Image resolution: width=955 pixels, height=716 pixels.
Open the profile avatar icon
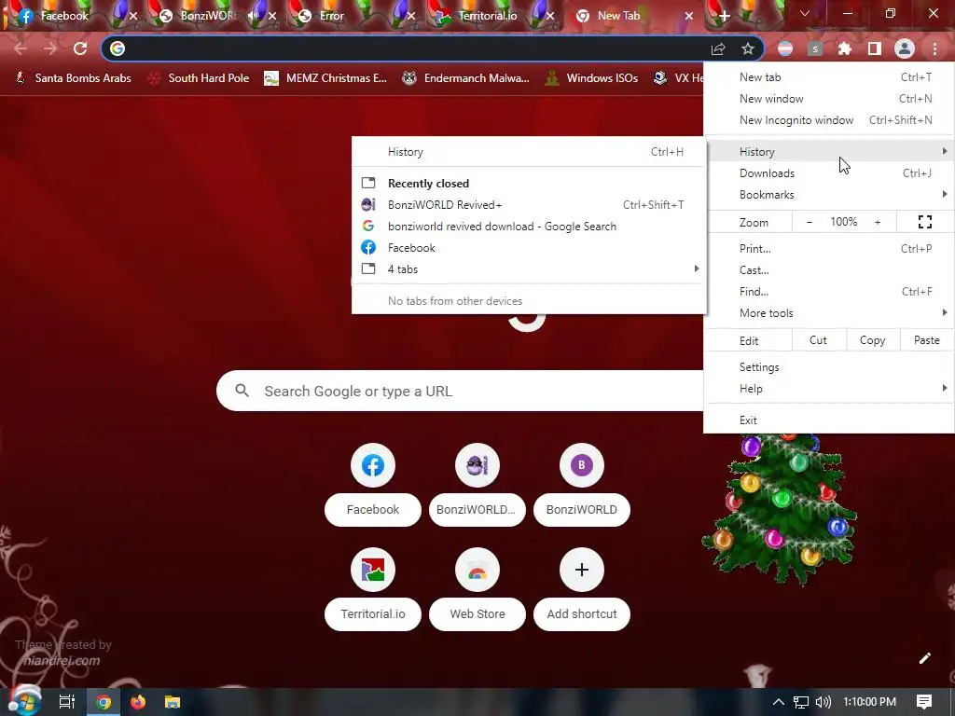click(905, 48)
